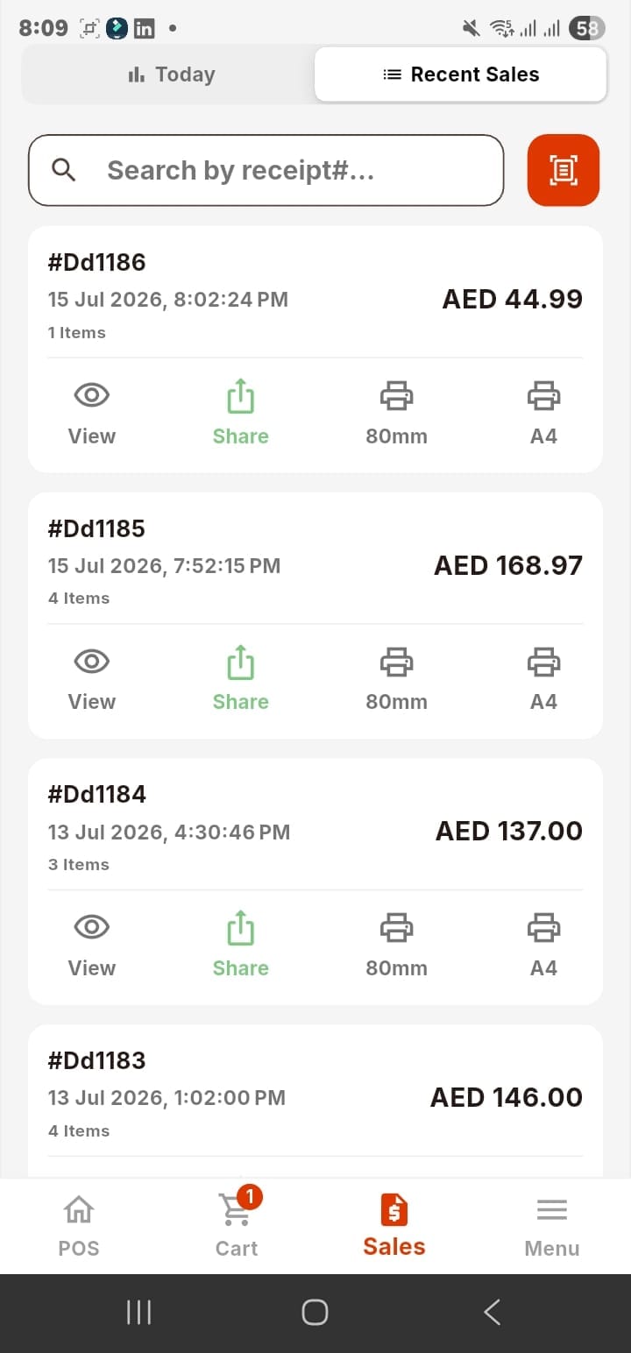The image size is (631, 1353).
Task: Share receipt #Dd1186
Action: pyautogui.click(x=240, y=413)
